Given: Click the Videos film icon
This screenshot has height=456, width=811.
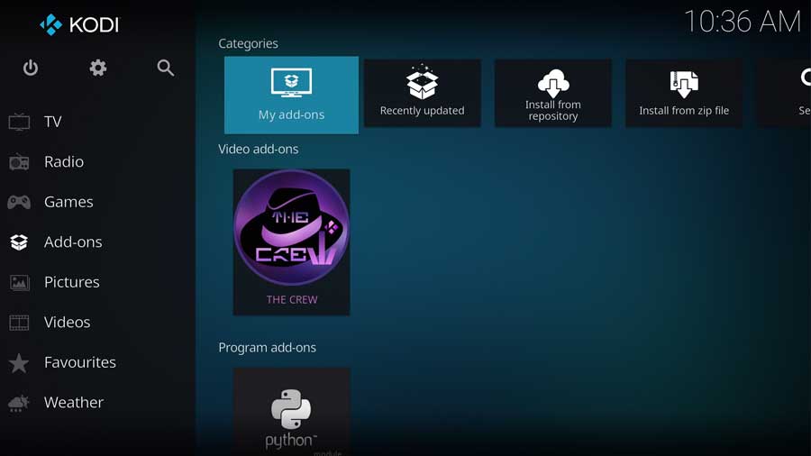Looking at the screenshot, I should point(19,323).
